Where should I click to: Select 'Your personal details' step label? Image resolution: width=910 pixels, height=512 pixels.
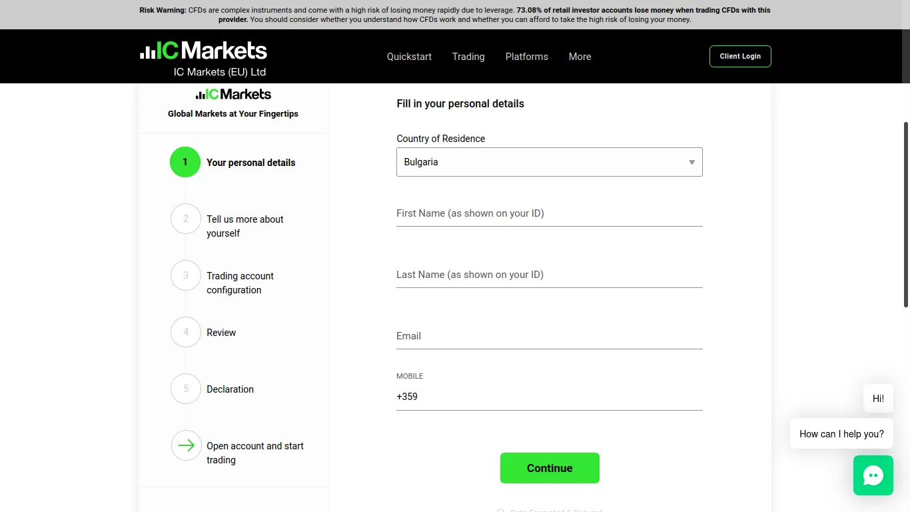[x=250, y=163]
